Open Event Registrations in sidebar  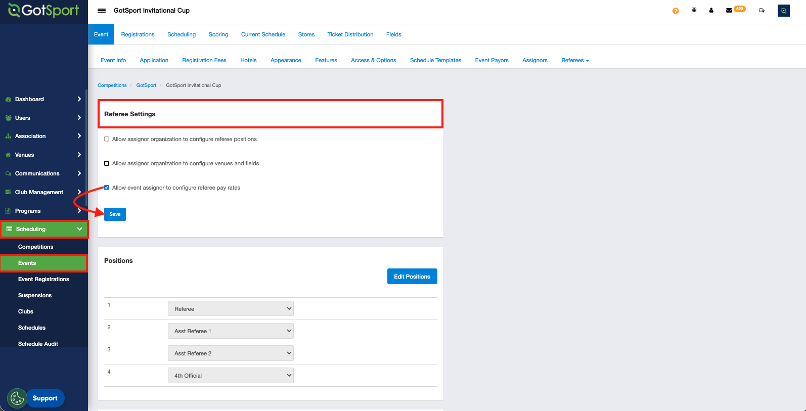click(43, 279)
